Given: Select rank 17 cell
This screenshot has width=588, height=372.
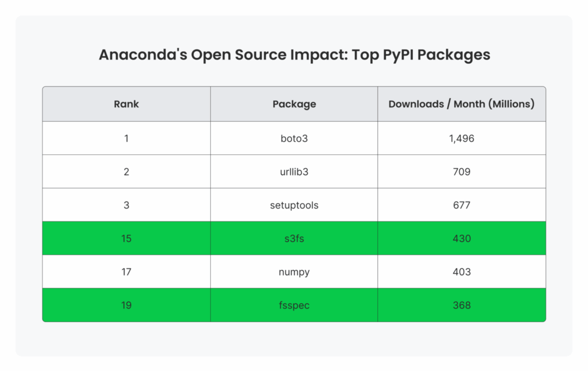Looking at the screenshot, I should [x=126, y=272].
